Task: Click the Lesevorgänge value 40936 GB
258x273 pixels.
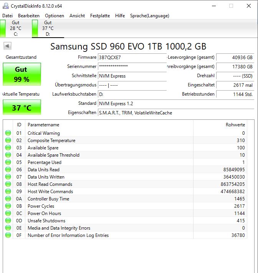Action: pos(235,58)
